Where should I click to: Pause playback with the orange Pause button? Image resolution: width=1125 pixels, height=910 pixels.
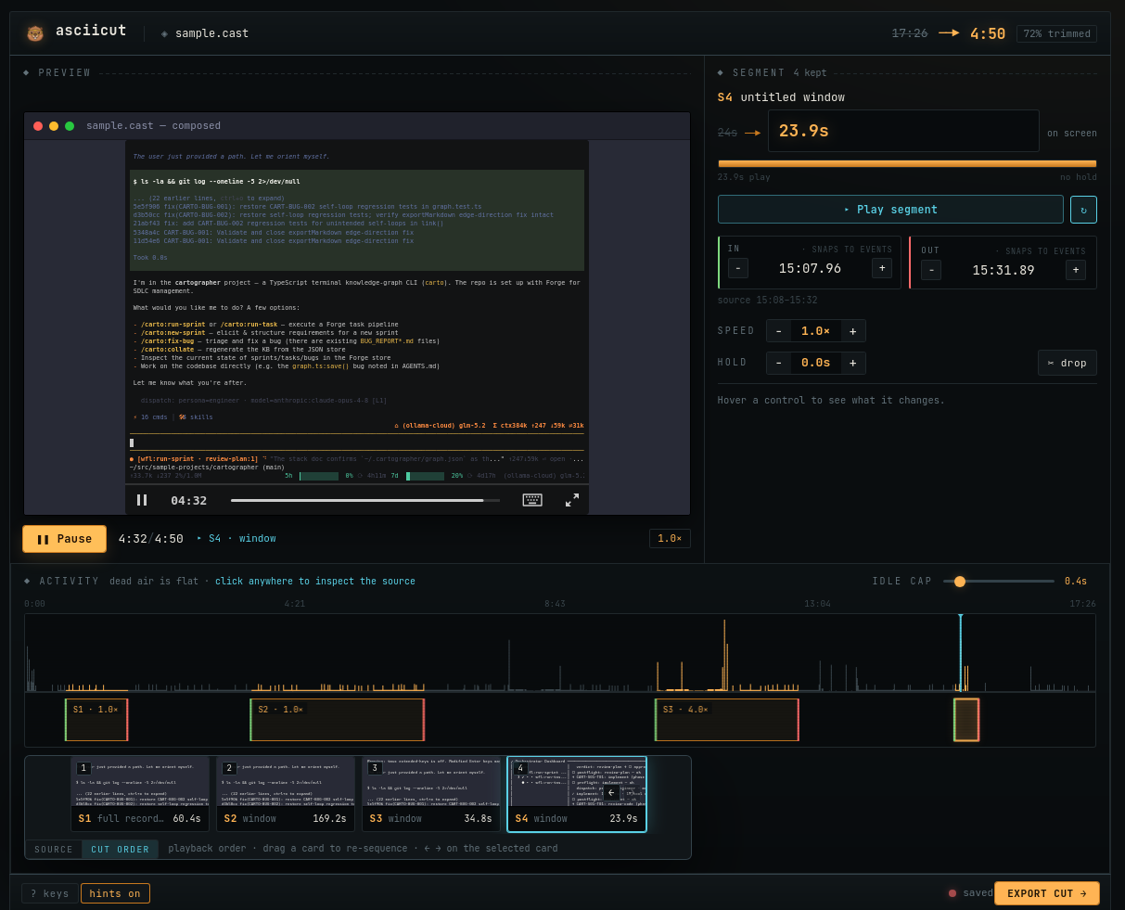coord(64,539)
